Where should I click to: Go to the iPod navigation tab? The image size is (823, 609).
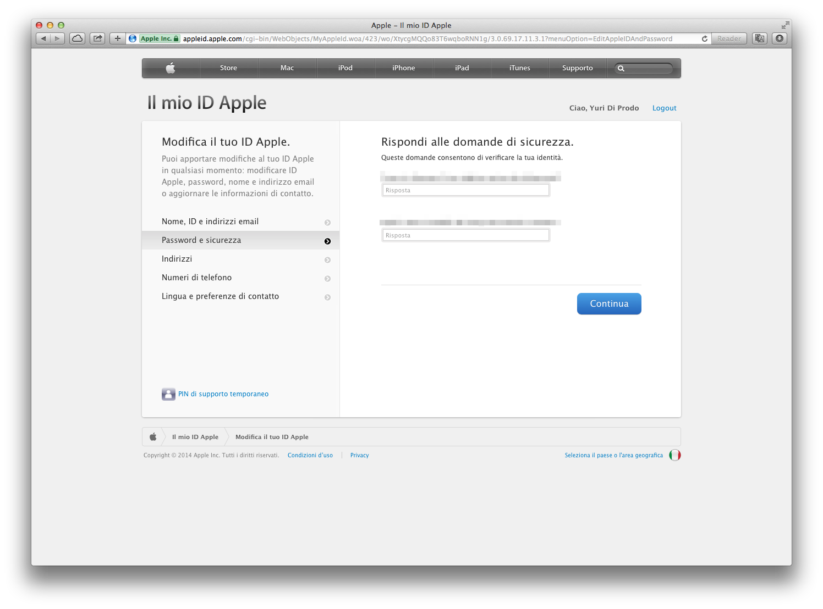point(345,68)
